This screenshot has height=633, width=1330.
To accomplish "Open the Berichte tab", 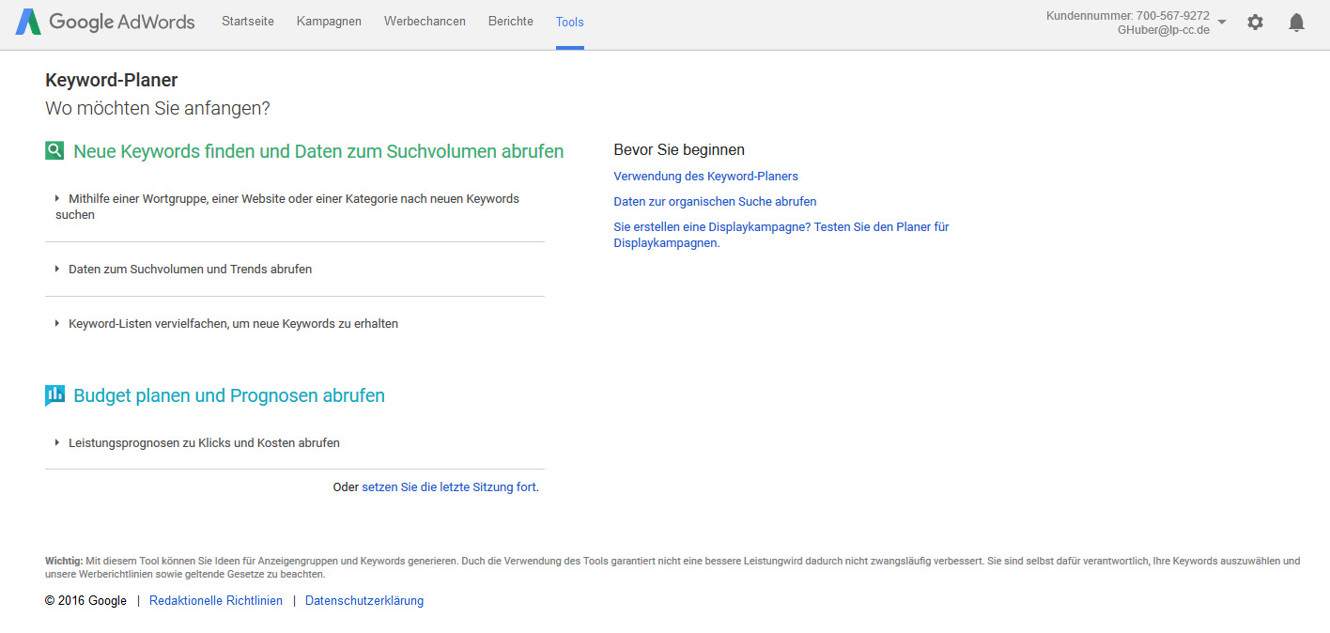I will pos(511,22).
